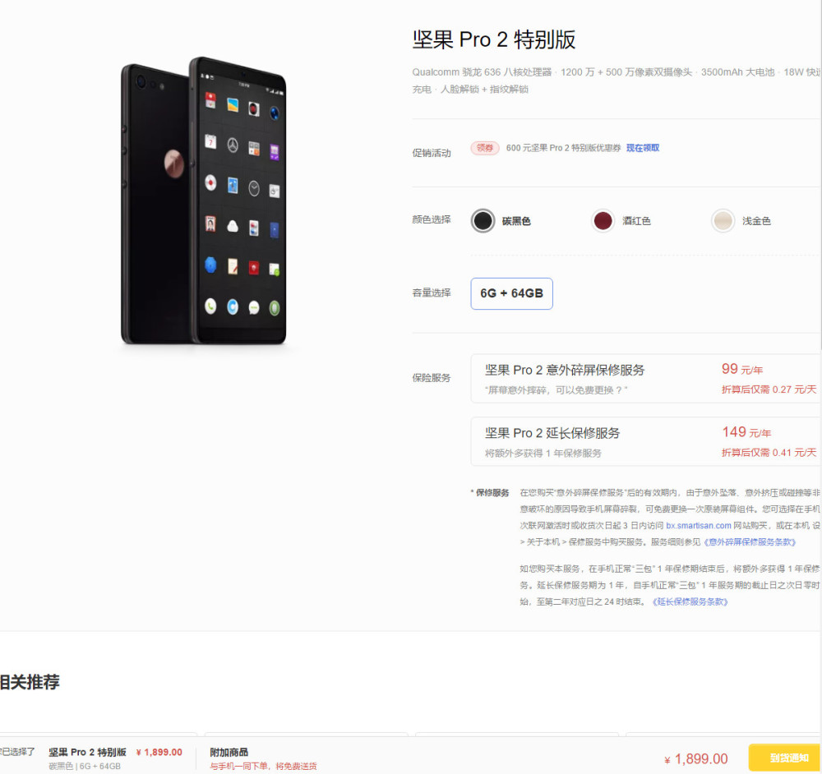Screen dimensions: 822x774
Task: Click the phone product image
Action: pos(203,200)
